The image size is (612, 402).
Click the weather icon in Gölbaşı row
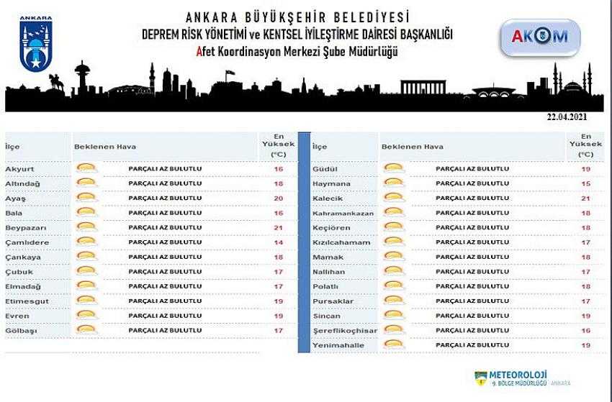86,330
